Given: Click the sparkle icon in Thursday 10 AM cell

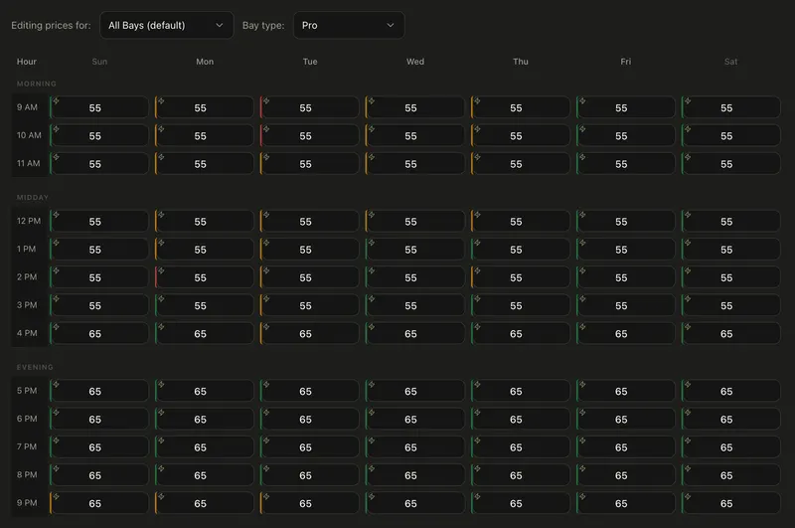Looking at the screenshot, I should [477, 129].
